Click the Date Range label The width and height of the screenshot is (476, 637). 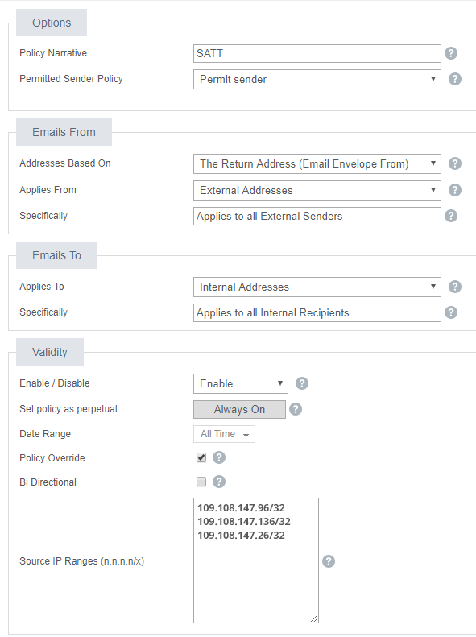coord(45,434)
